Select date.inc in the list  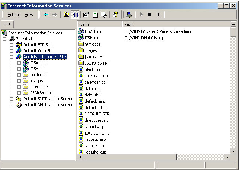click(92, 89)
